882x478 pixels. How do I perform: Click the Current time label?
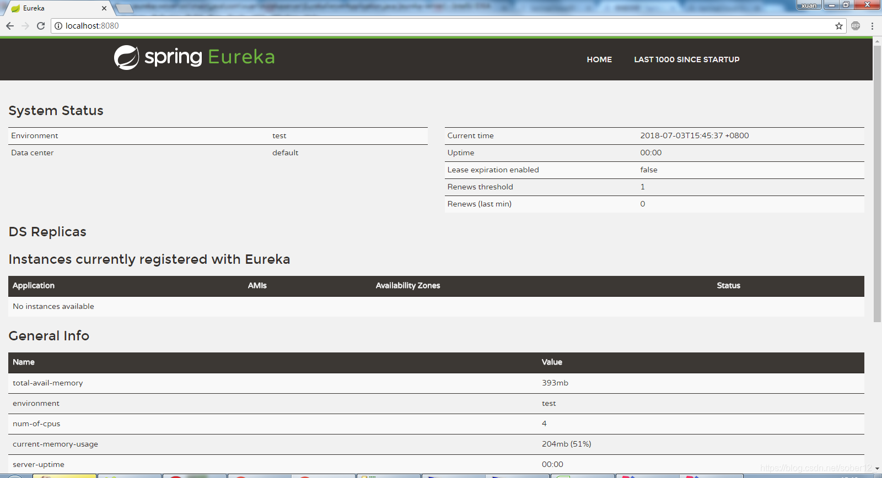tap(471, 135)
